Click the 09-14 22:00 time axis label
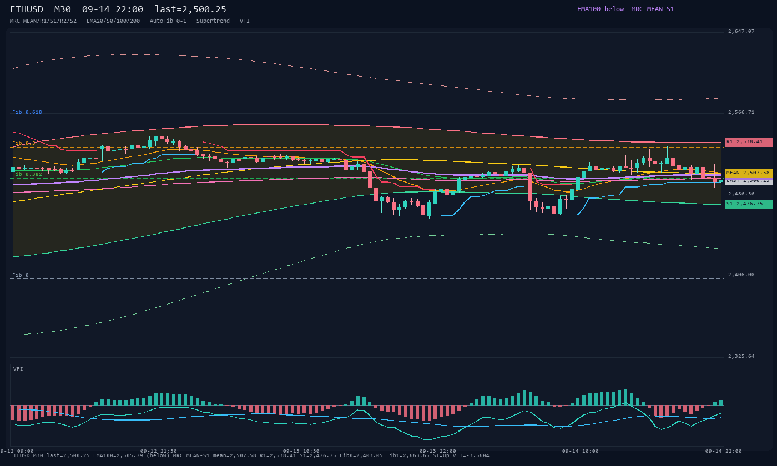777x466 pixels. (x=723, y=451)
